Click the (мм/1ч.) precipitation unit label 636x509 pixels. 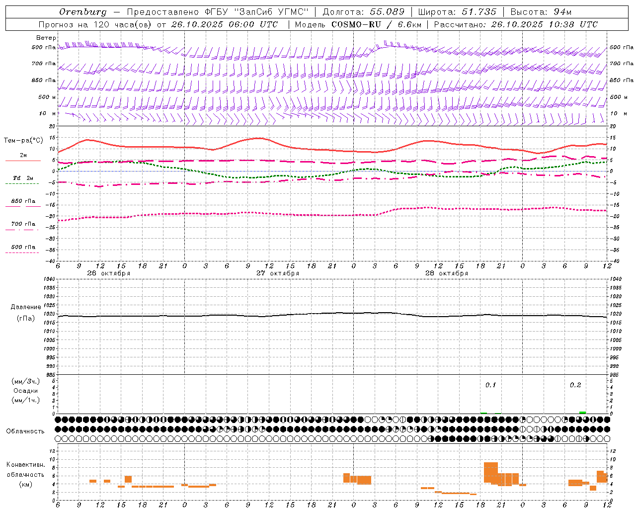[26, 400]
